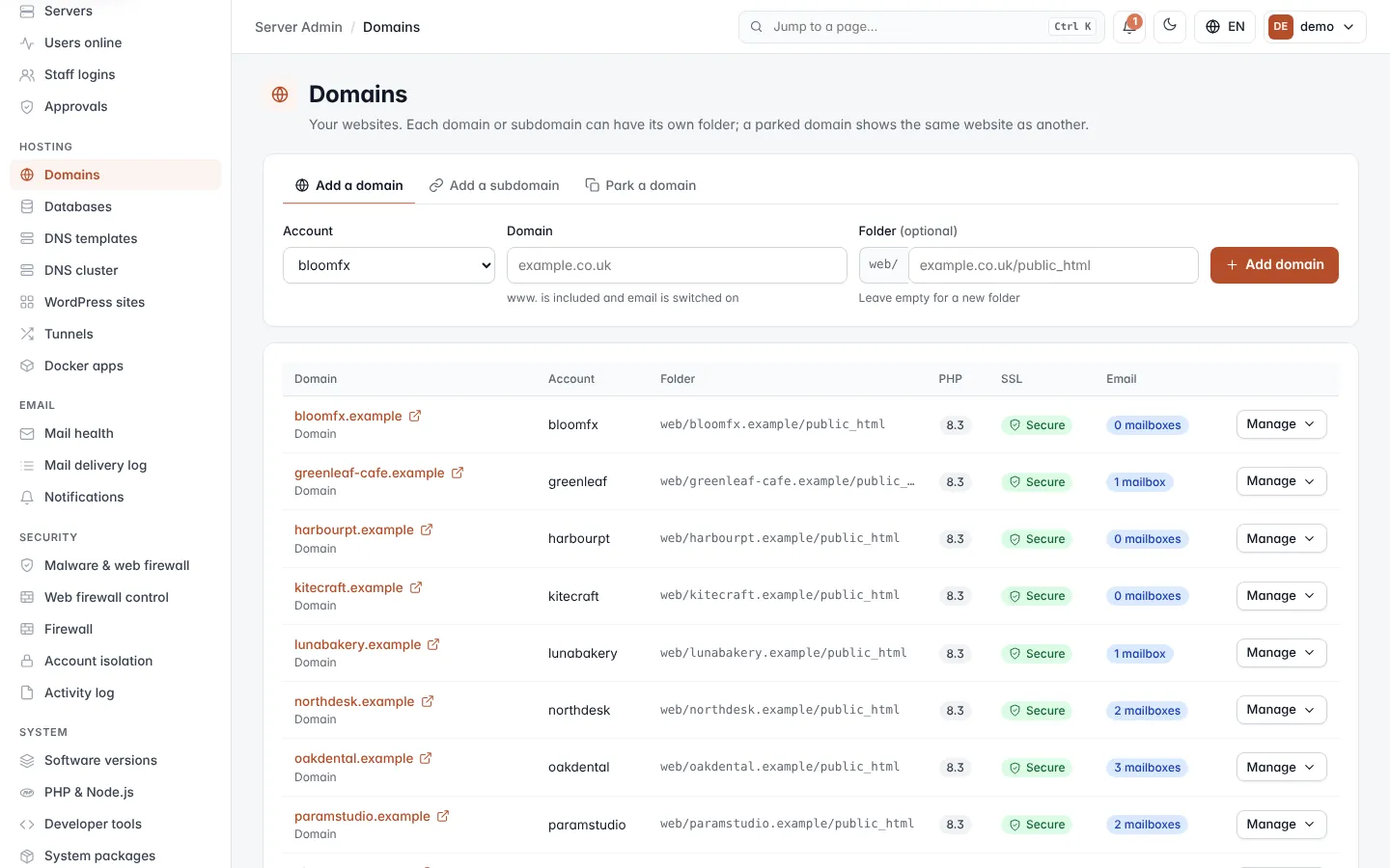
Task: Open external link icon for paramstudio.example
Action: (443, 816)
